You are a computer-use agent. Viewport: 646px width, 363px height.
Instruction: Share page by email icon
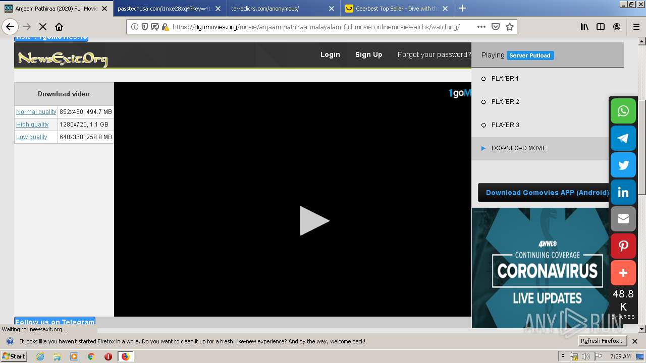pos(623,219)
